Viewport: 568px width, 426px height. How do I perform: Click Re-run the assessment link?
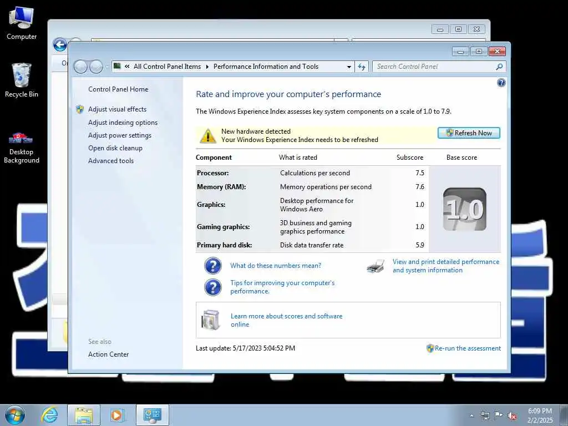tap(468, 348)
